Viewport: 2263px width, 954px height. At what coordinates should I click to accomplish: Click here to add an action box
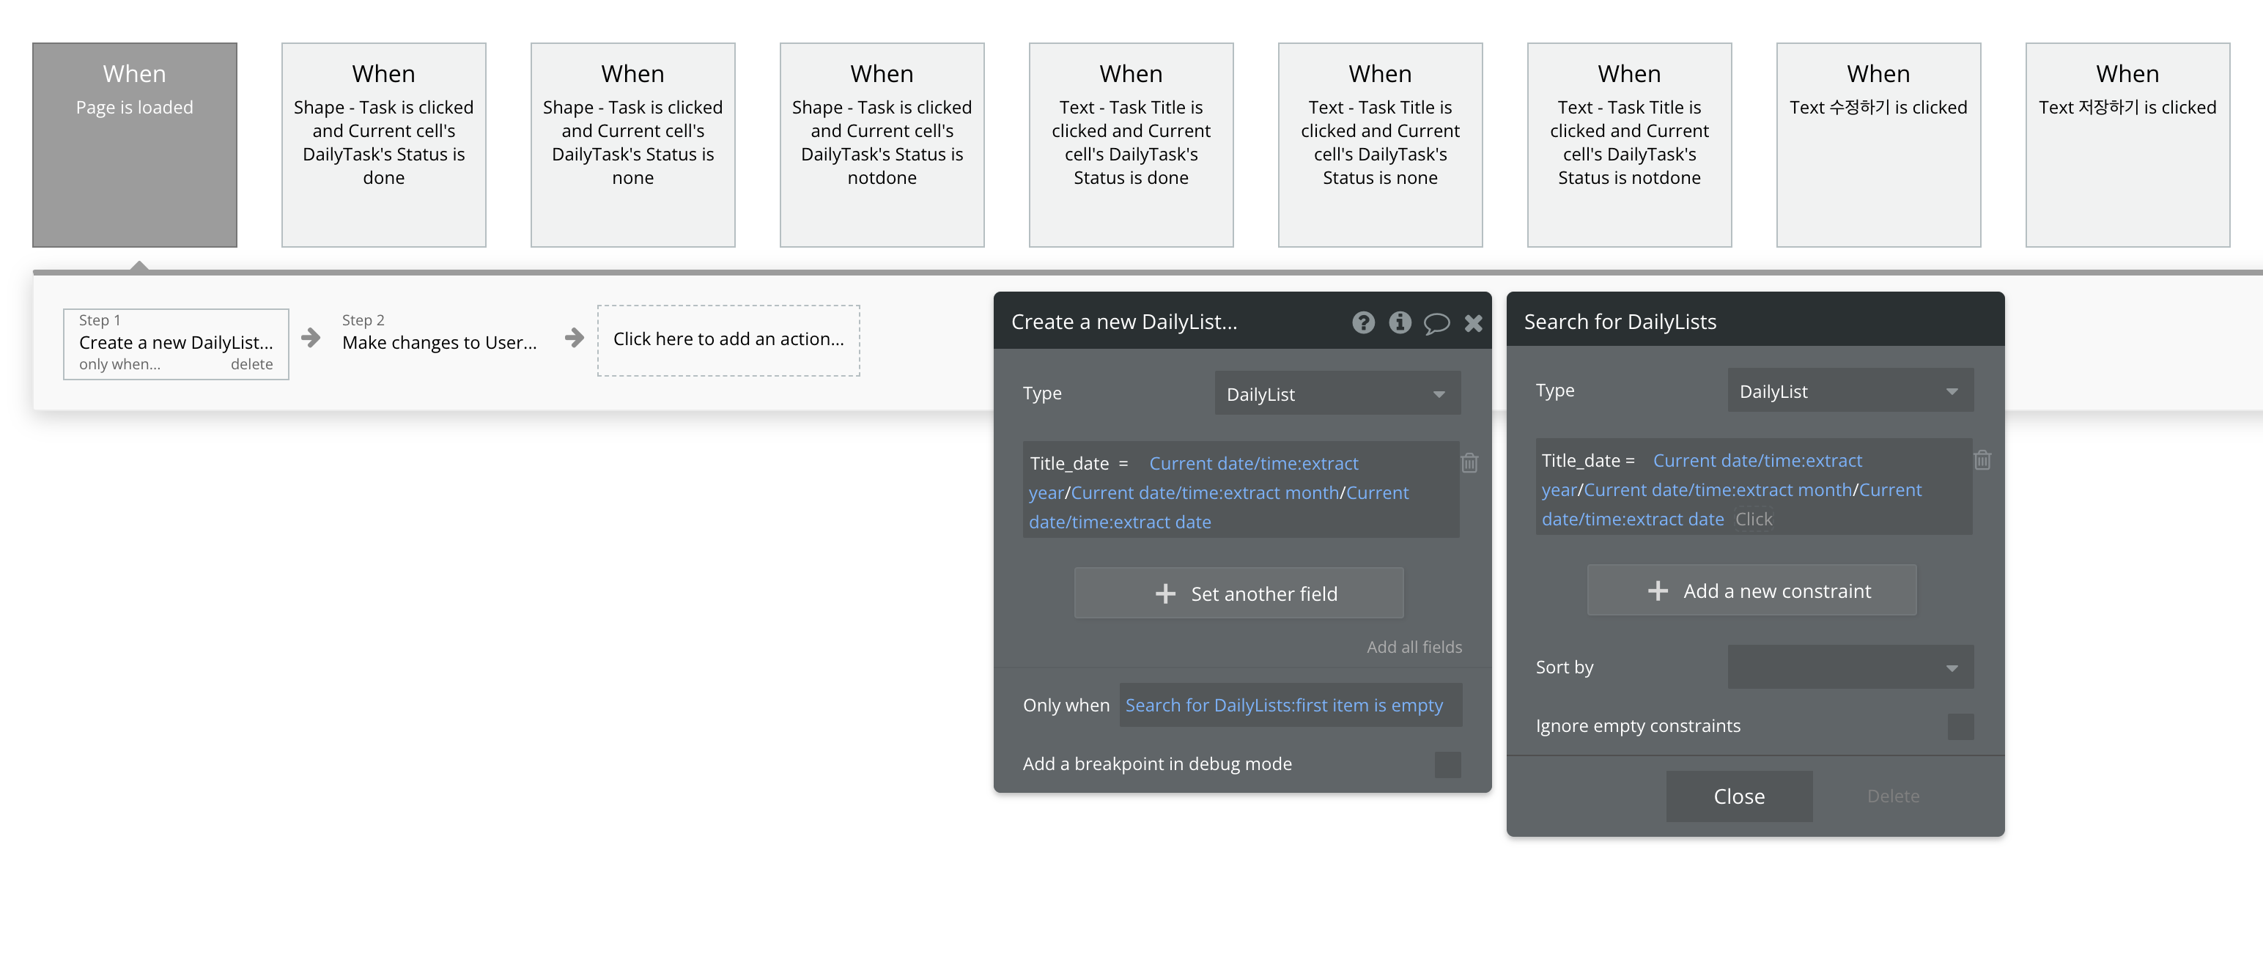click(x=728, y=340)
